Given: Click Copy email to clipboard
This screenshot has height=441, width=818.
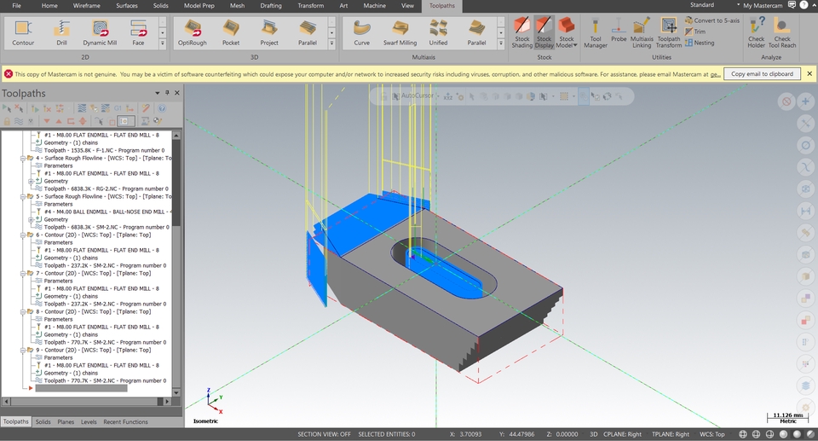Looking at the screenshot, I should click(762, 74).
